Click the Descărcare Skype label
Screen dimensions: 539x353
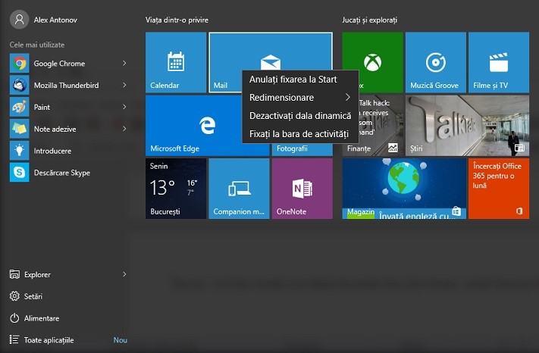pos(62,173)
